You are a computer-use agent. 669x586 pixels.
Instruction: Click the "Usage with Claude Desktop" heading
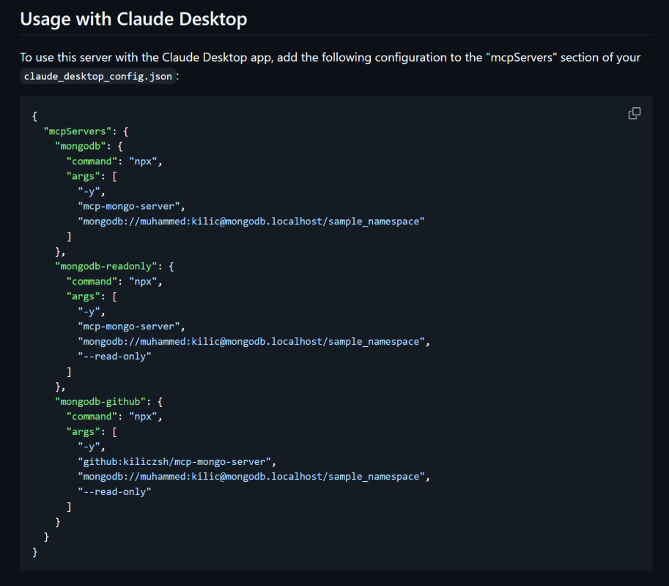[133, 19]
